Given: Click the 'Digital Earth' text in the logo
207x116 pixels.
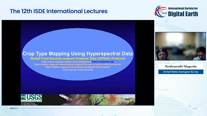Looking at the screenshot, I should (x=183, y=14).
